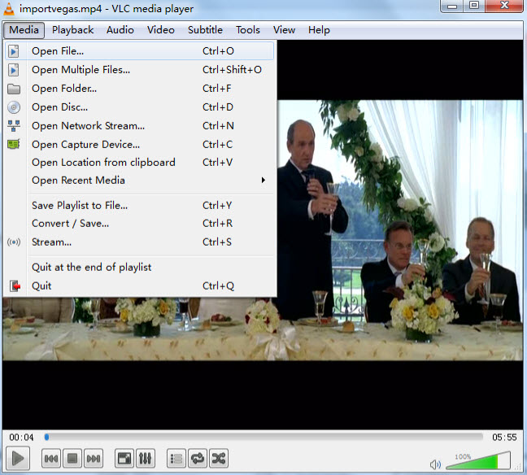The width and height of the screenshot is (527, 475).
Task: Toggle fullscreen video icon
Action: 124,458
